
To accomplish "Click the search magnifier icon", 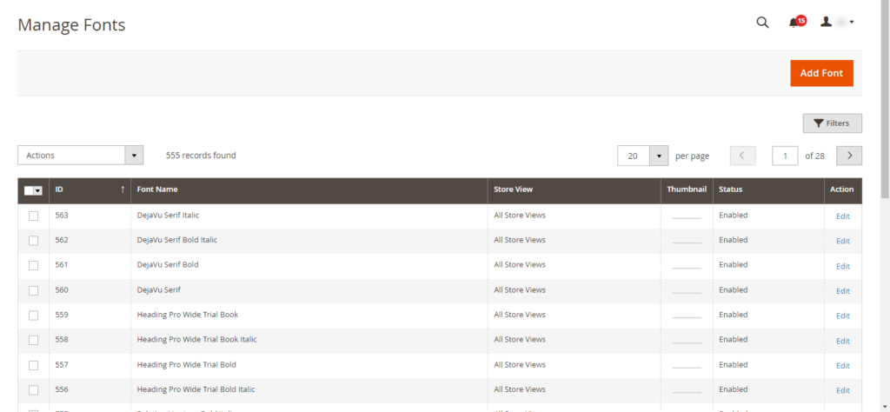I will (x=762, y=23).
